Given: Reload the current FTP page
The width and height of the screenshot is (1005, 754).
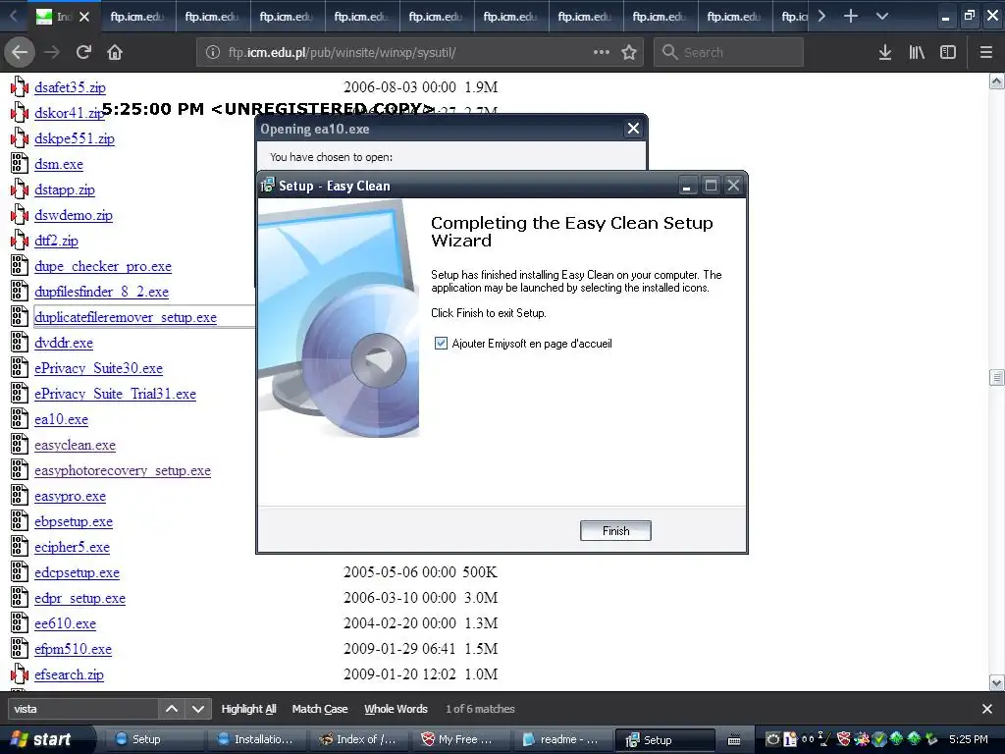Looking at the screenshot, I should coord(83,52).
